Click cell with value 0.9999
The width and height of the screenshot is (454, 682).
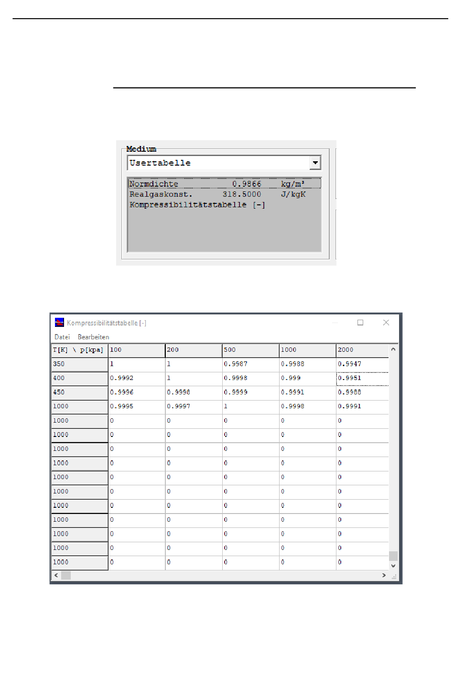tap(250, 392)
